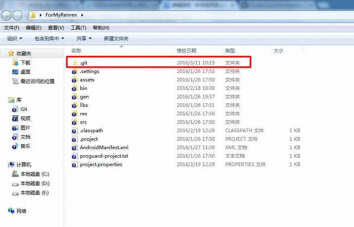Select the gen folder icon
This screenshot has width=354, height=227.
pos(75,97)
